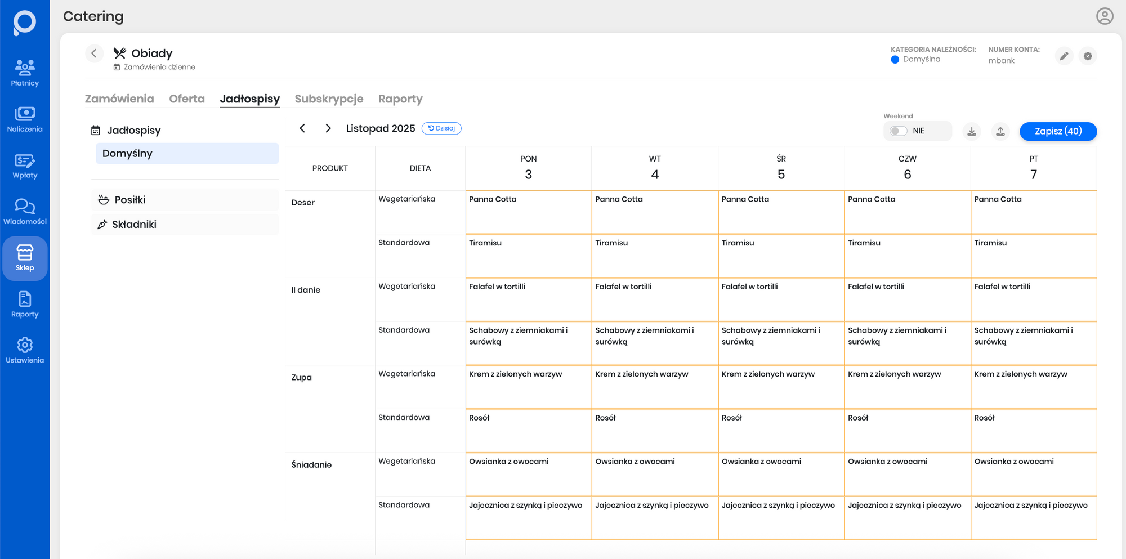Go to the previous month
The height and width of the screenshot is (559, 1126).
[302, 128]
